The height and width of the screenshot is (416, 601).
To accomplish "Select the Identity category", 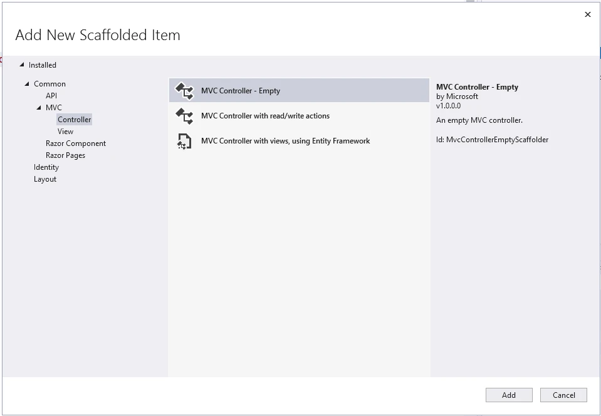I will coord(46,167).
